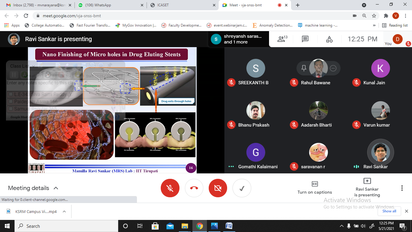This screenshot has height=232, width=412.
Task: Open Windows Start menu
Action: [7, 226]
